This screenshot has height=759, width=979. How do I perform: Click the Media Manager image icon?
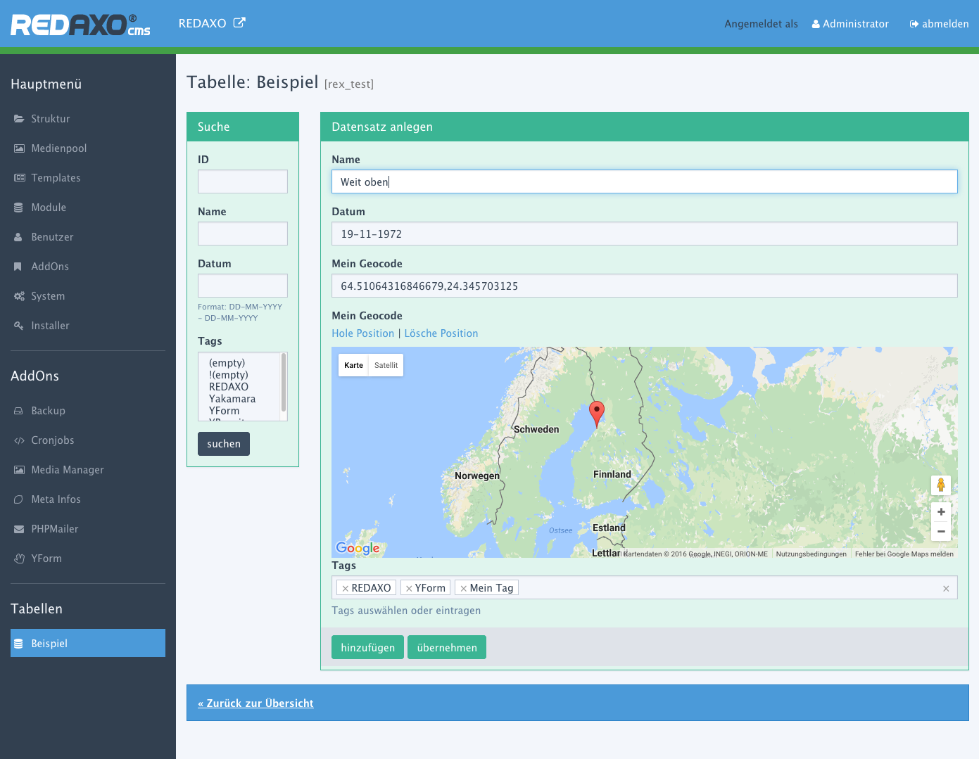pyautogui.click(x=19, y=470)
